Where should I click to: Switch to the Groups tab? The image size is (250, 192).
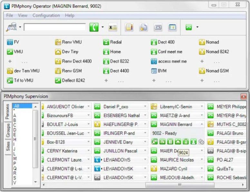[8, 130]
